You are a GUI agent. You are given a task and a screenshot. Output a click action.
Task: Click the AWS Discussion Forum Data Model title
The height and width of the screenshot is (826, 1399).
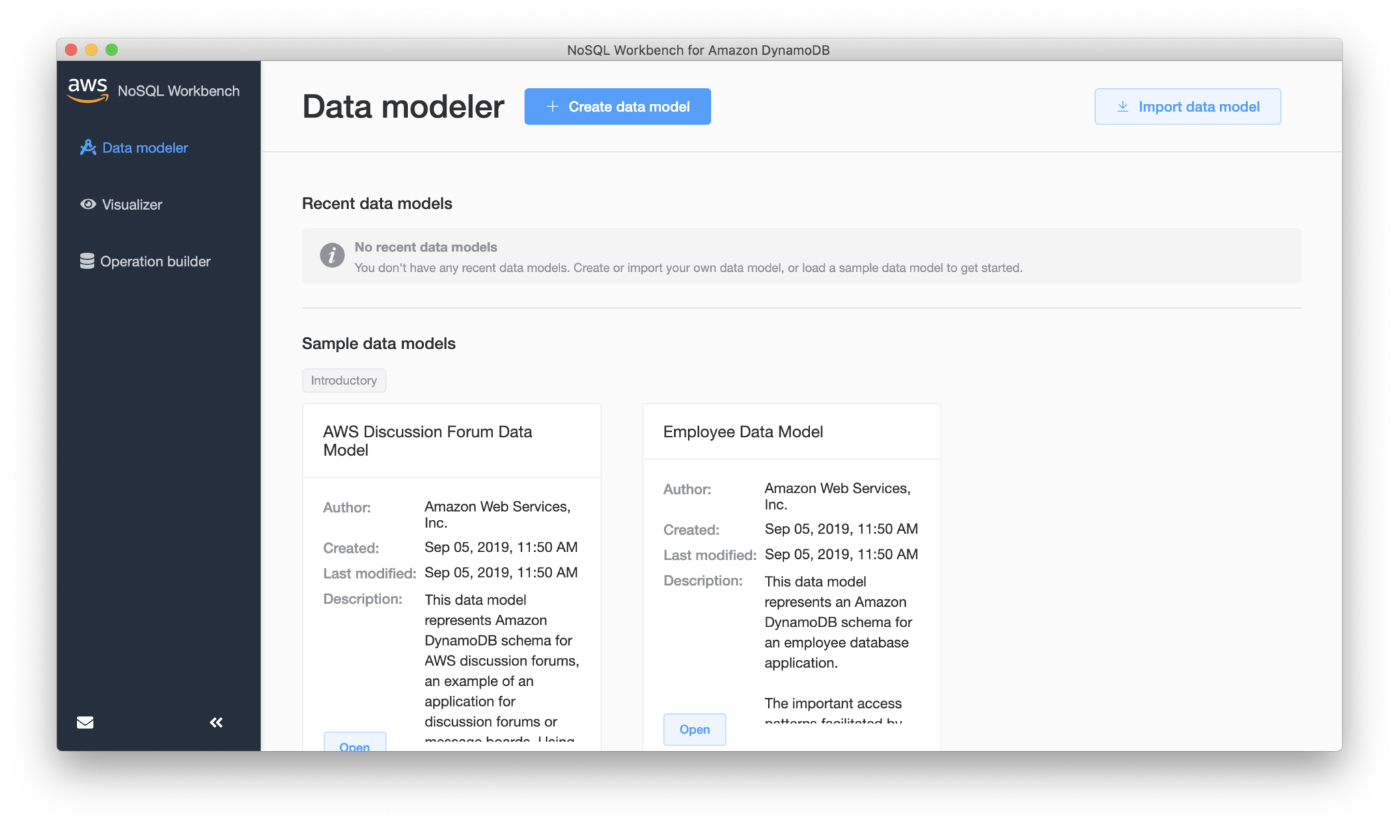coord(428,440)
